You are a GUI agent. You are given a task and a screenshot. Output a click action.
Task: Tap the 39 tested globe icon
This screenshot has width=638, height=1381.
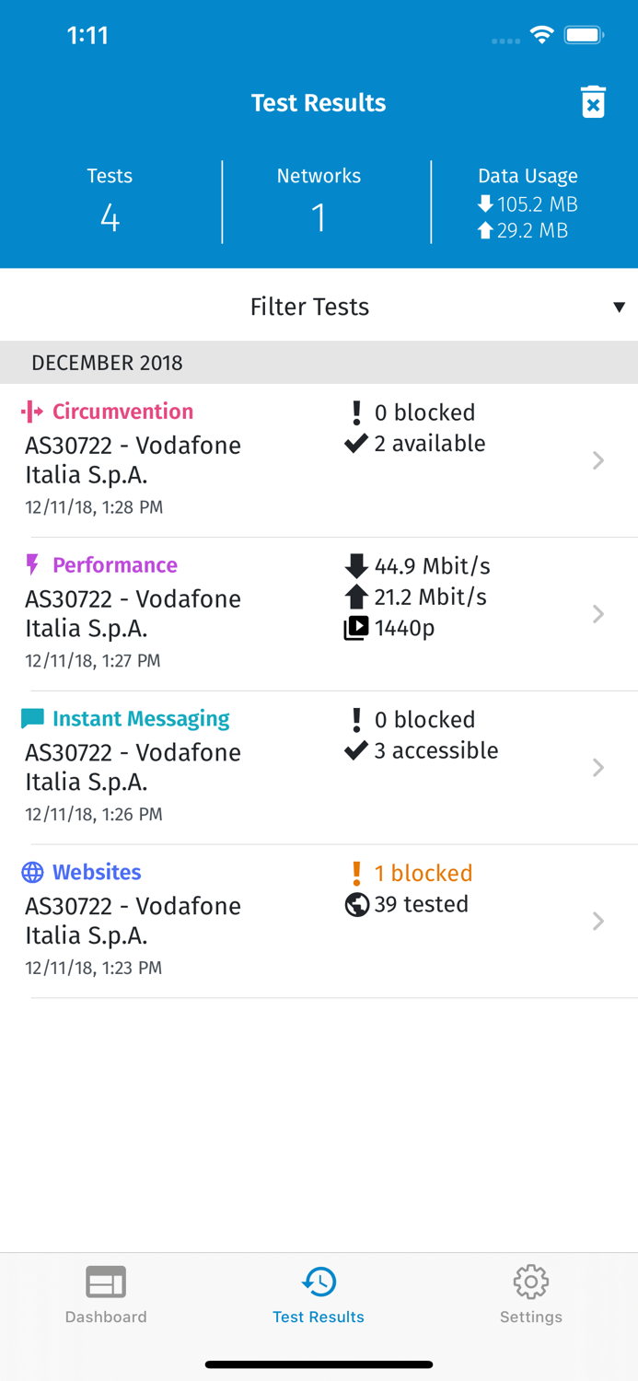click(x=356, y=904)
